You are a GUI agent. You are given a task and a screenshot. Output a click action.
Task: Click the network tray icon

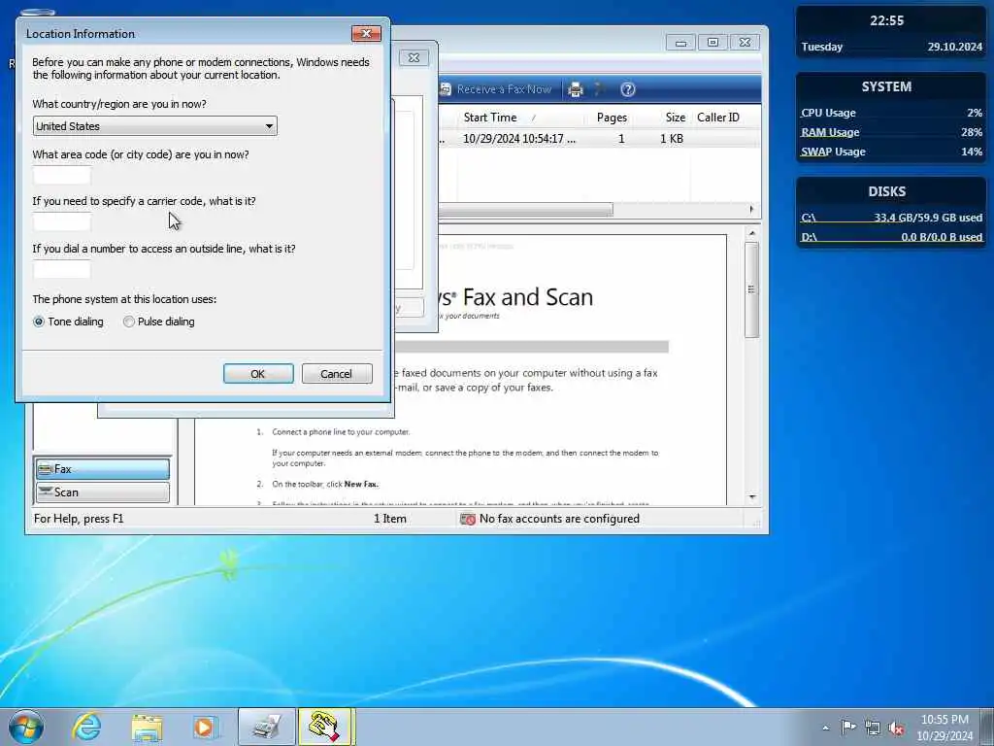pyautogui.click(x=873, y=728)
